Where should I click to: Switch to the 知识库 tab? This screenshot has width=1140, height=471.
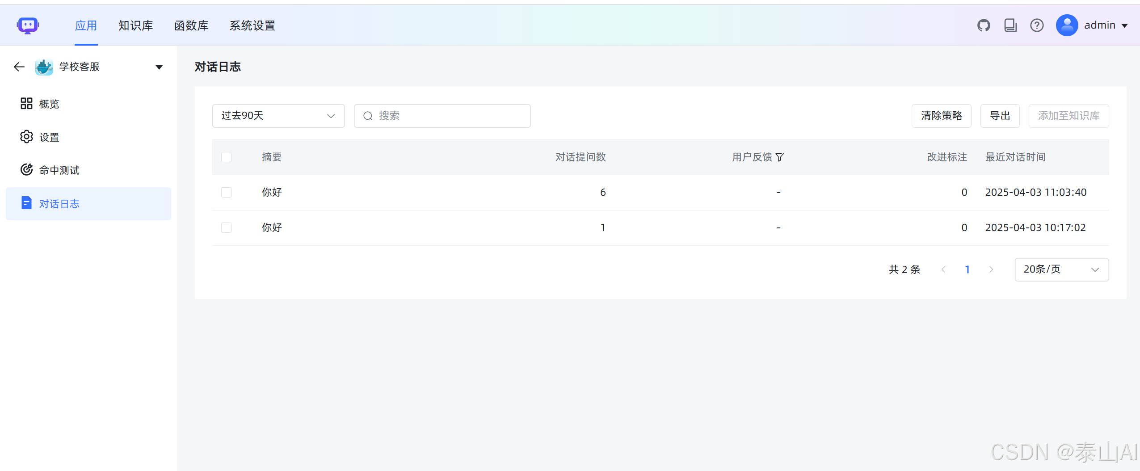(135, 25)
